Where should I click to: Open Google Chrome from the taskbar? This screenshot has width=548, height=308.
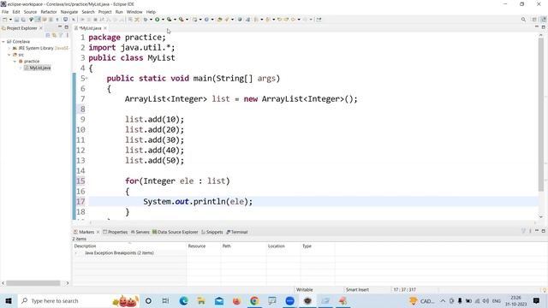click(254, 300)
